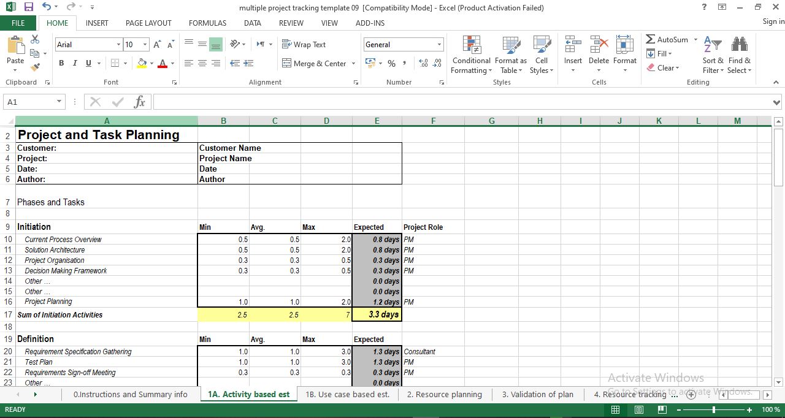Enable Wrap Text
The height and width of the screenshot is (418, 785).
click(304, 44)
